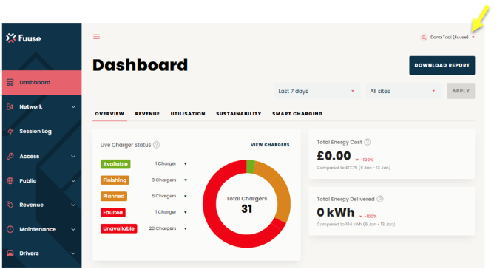Expand the Drivers sidebar section
Viewport: 497px width, 269px height.
tap(73, 253)
